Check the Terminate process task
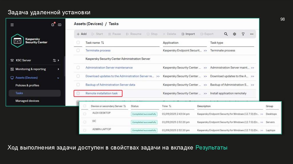 click(x=78, y=50)
